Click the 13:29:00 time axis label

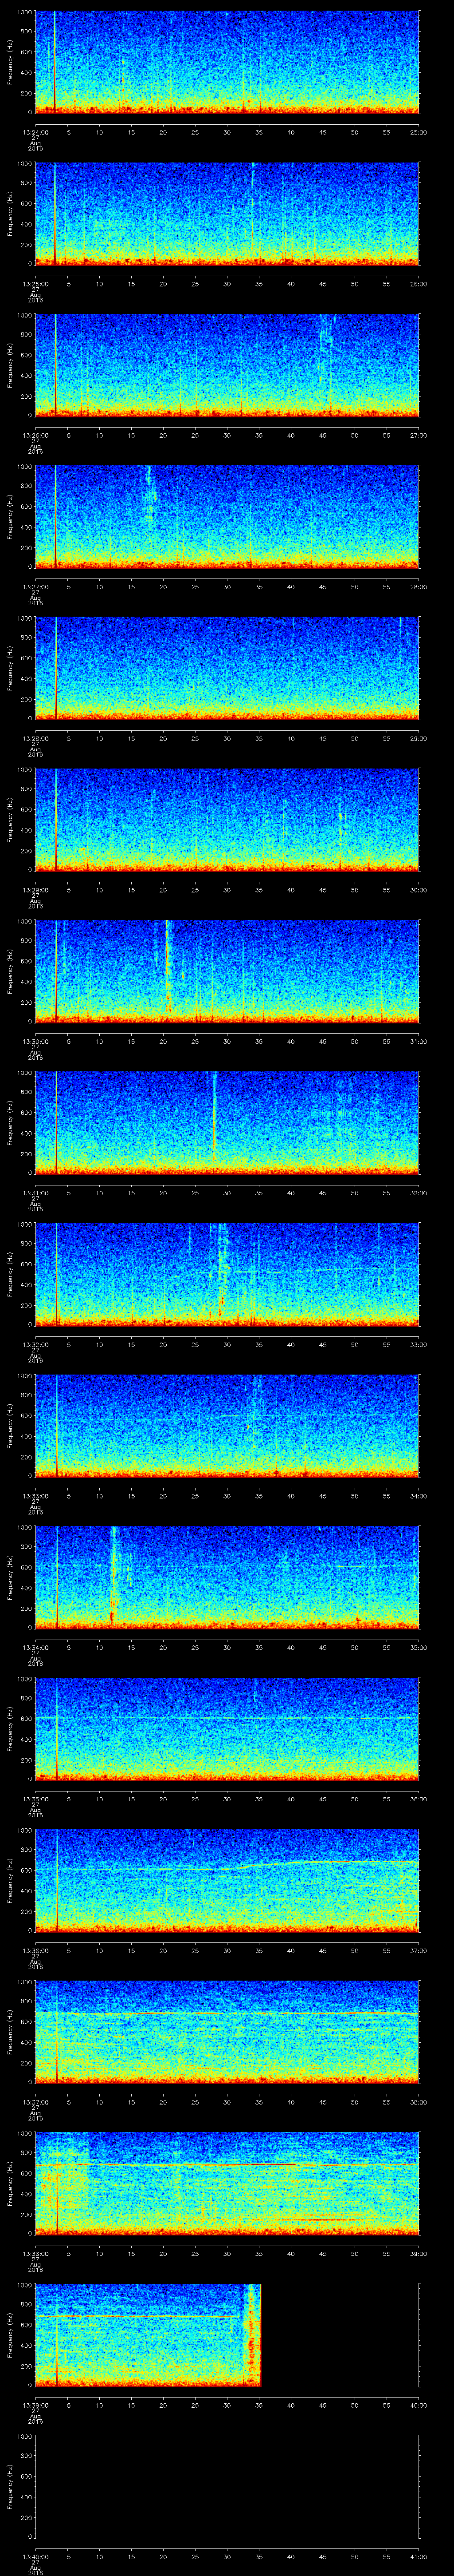(x=36, y=890)
